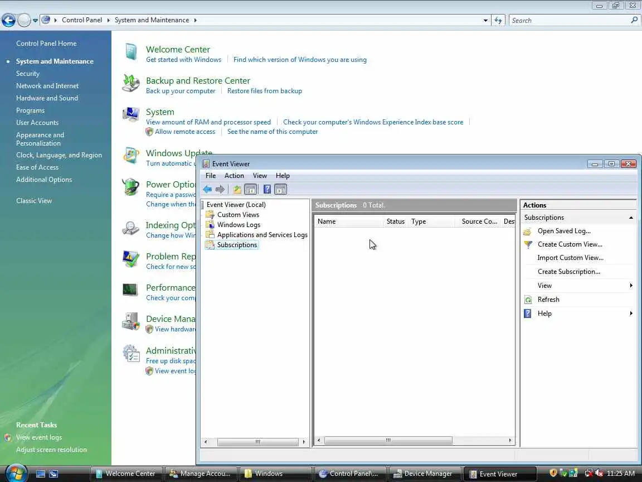Click the green Refresh icon in Actions
The image size is (642, 482).
click(528, 300)
